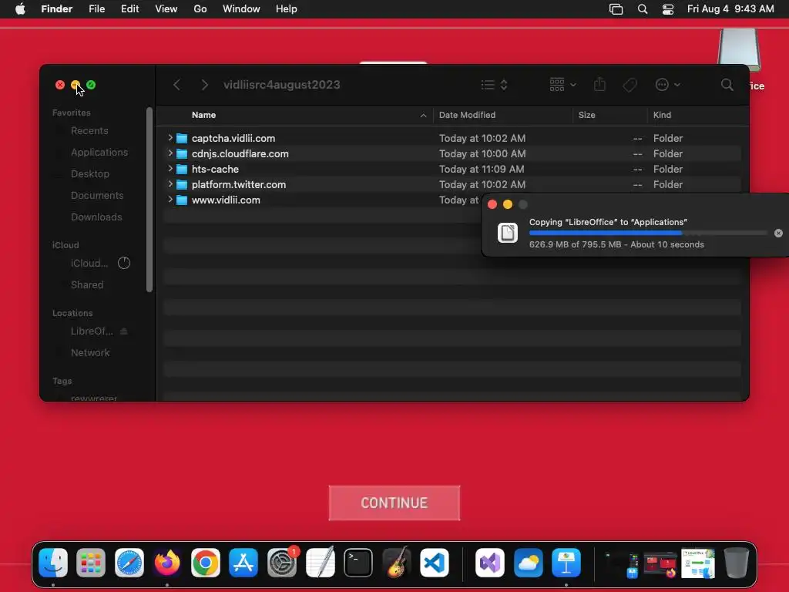789x592 pixels.
Task: Open Shared in the sidebar
Action: tap(86, 285)
